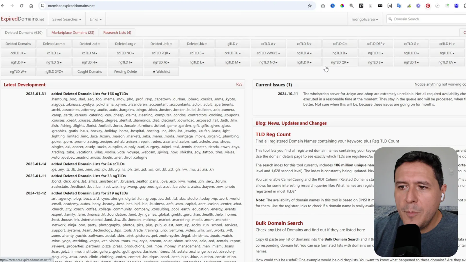466x262 pixels.
Task: Open the camera screenshot extension
Action: [323, 6]
